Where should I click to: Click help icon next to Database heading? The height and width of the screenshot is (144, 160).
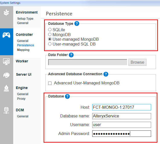point(67,96)
